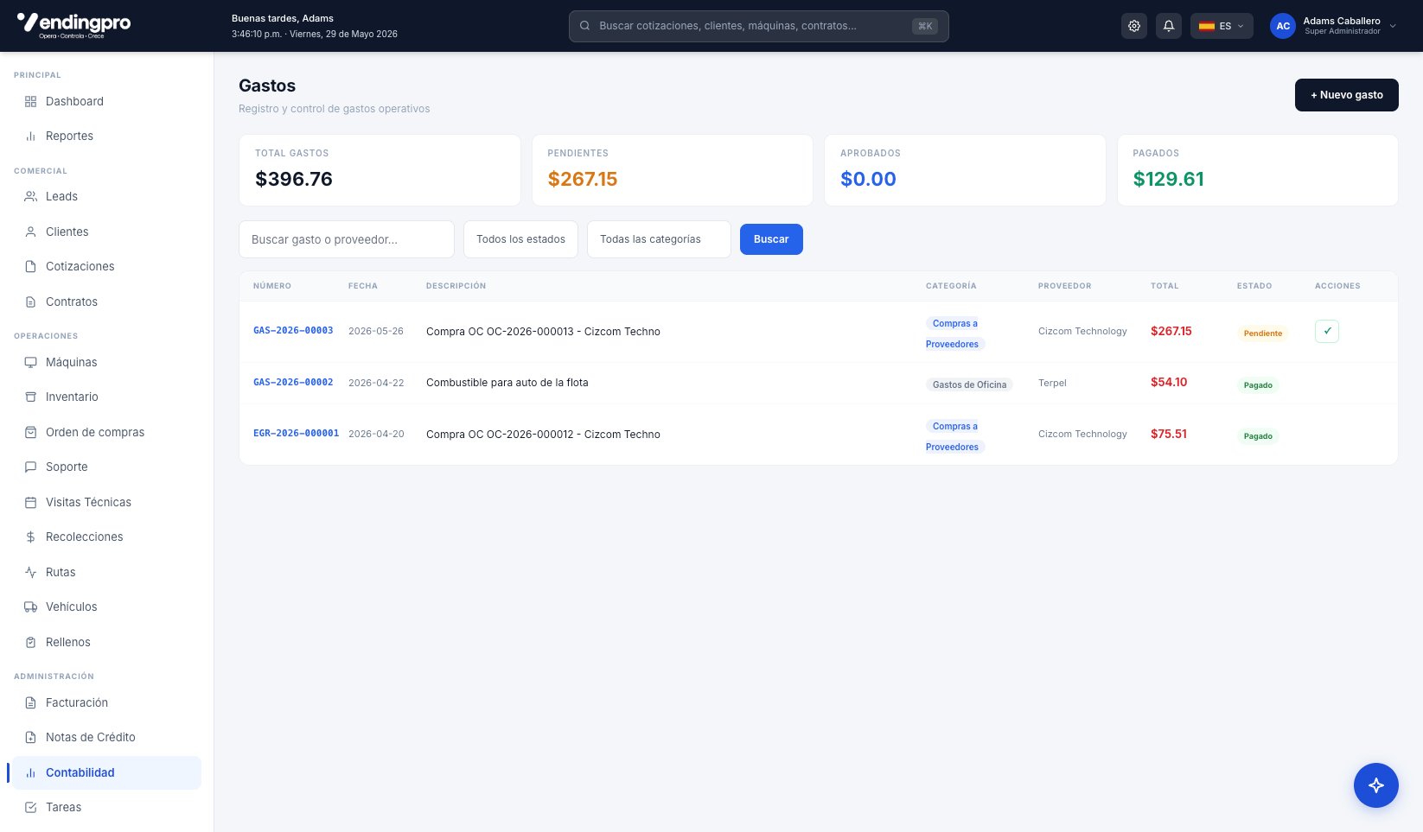Click the Visitas Técnicas calendar icon
Screen dimensions: 1423x832
tap(31, 502)
